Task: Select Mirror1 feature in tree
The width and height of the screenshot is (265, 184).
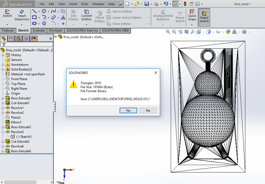Action: pos(16,122)
